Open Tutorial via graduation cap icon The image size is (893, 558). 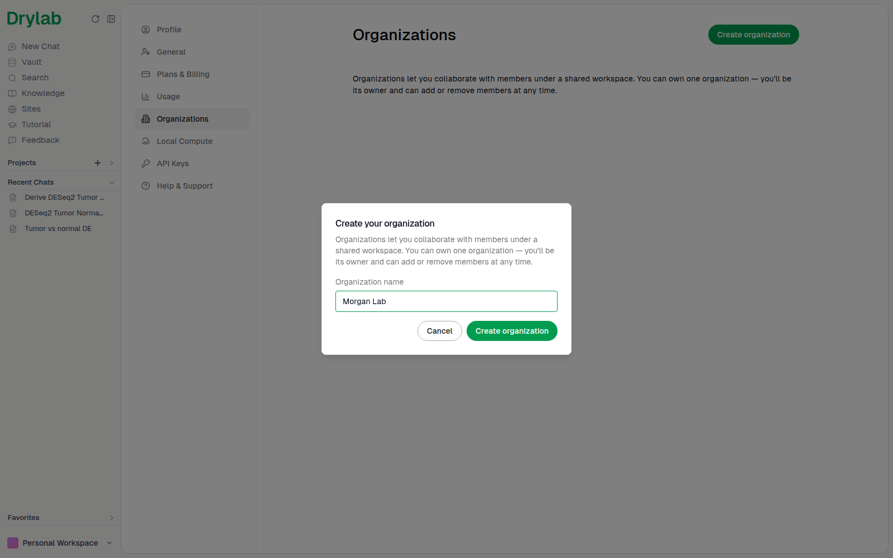tap(12, 125)
